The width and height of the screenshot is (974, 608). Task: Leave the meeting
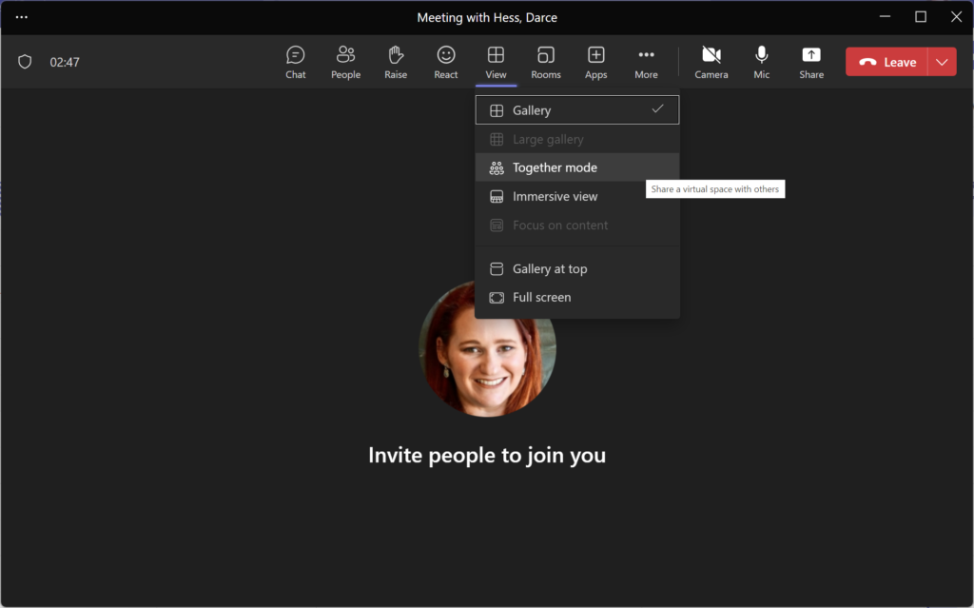pyautogui.click(x=886, y=62)
